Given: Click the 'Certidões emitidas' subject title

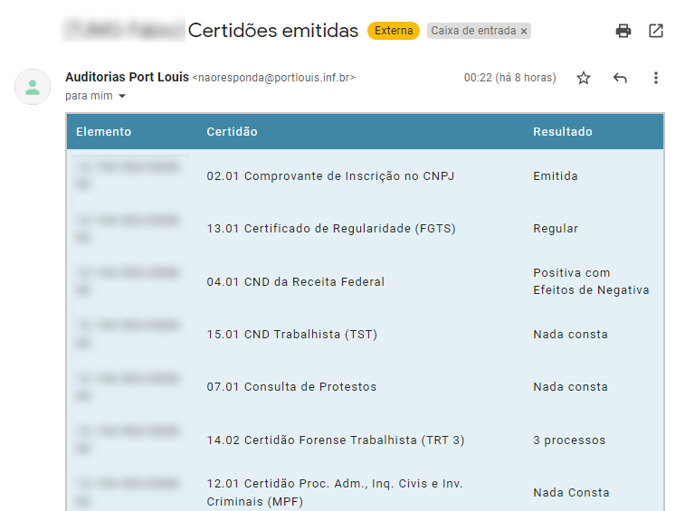Looking at the screenshot, I should pos(272,31).
